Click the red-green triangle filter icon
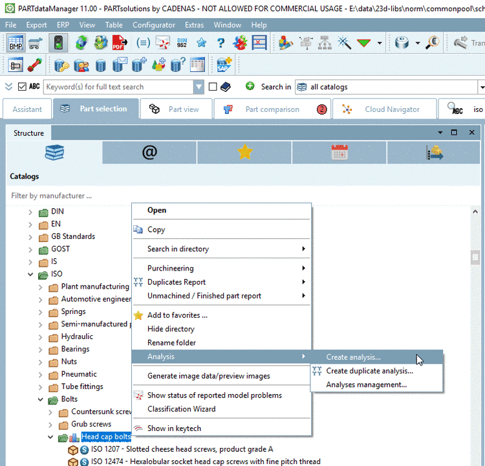485x466 pixels. pos(363,43)
